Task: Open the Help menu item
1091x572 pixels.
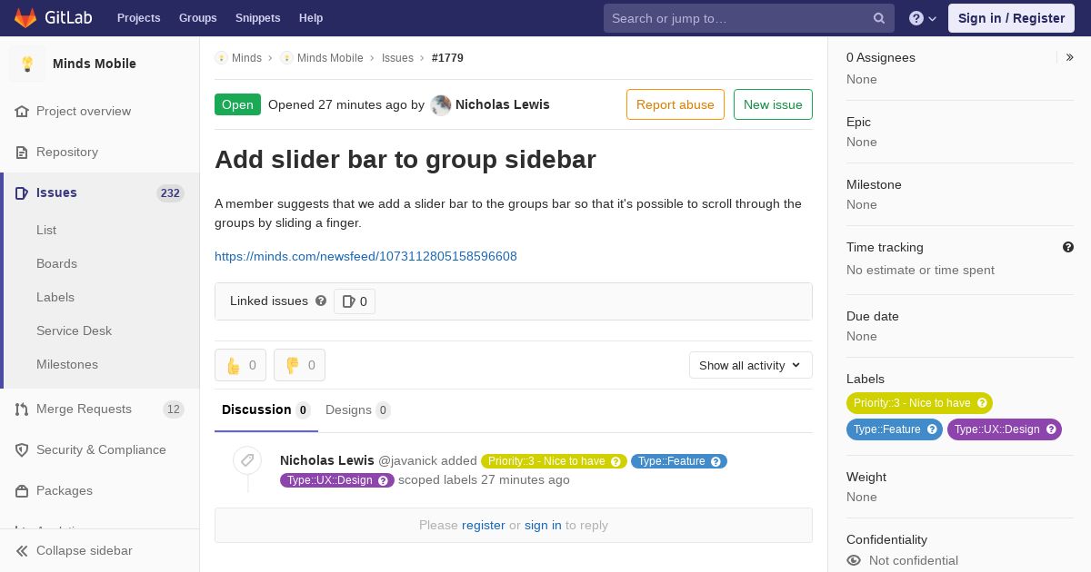Action: (311, 18)
